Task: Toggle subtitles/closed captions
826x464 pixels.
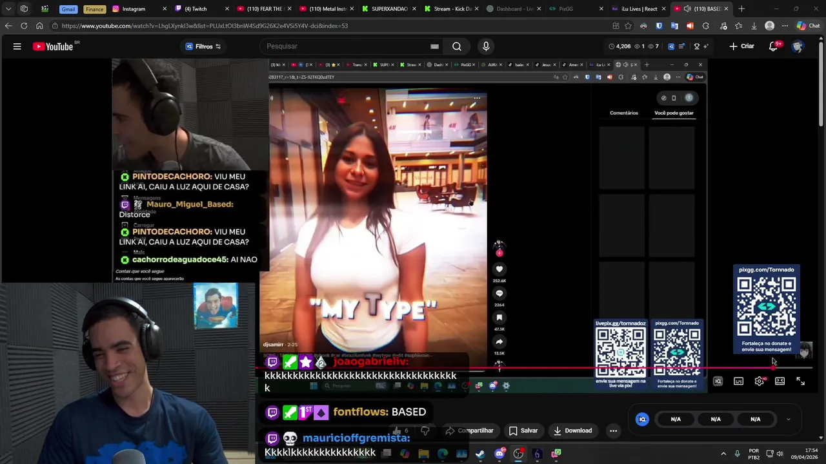Action: click(738, 382)
